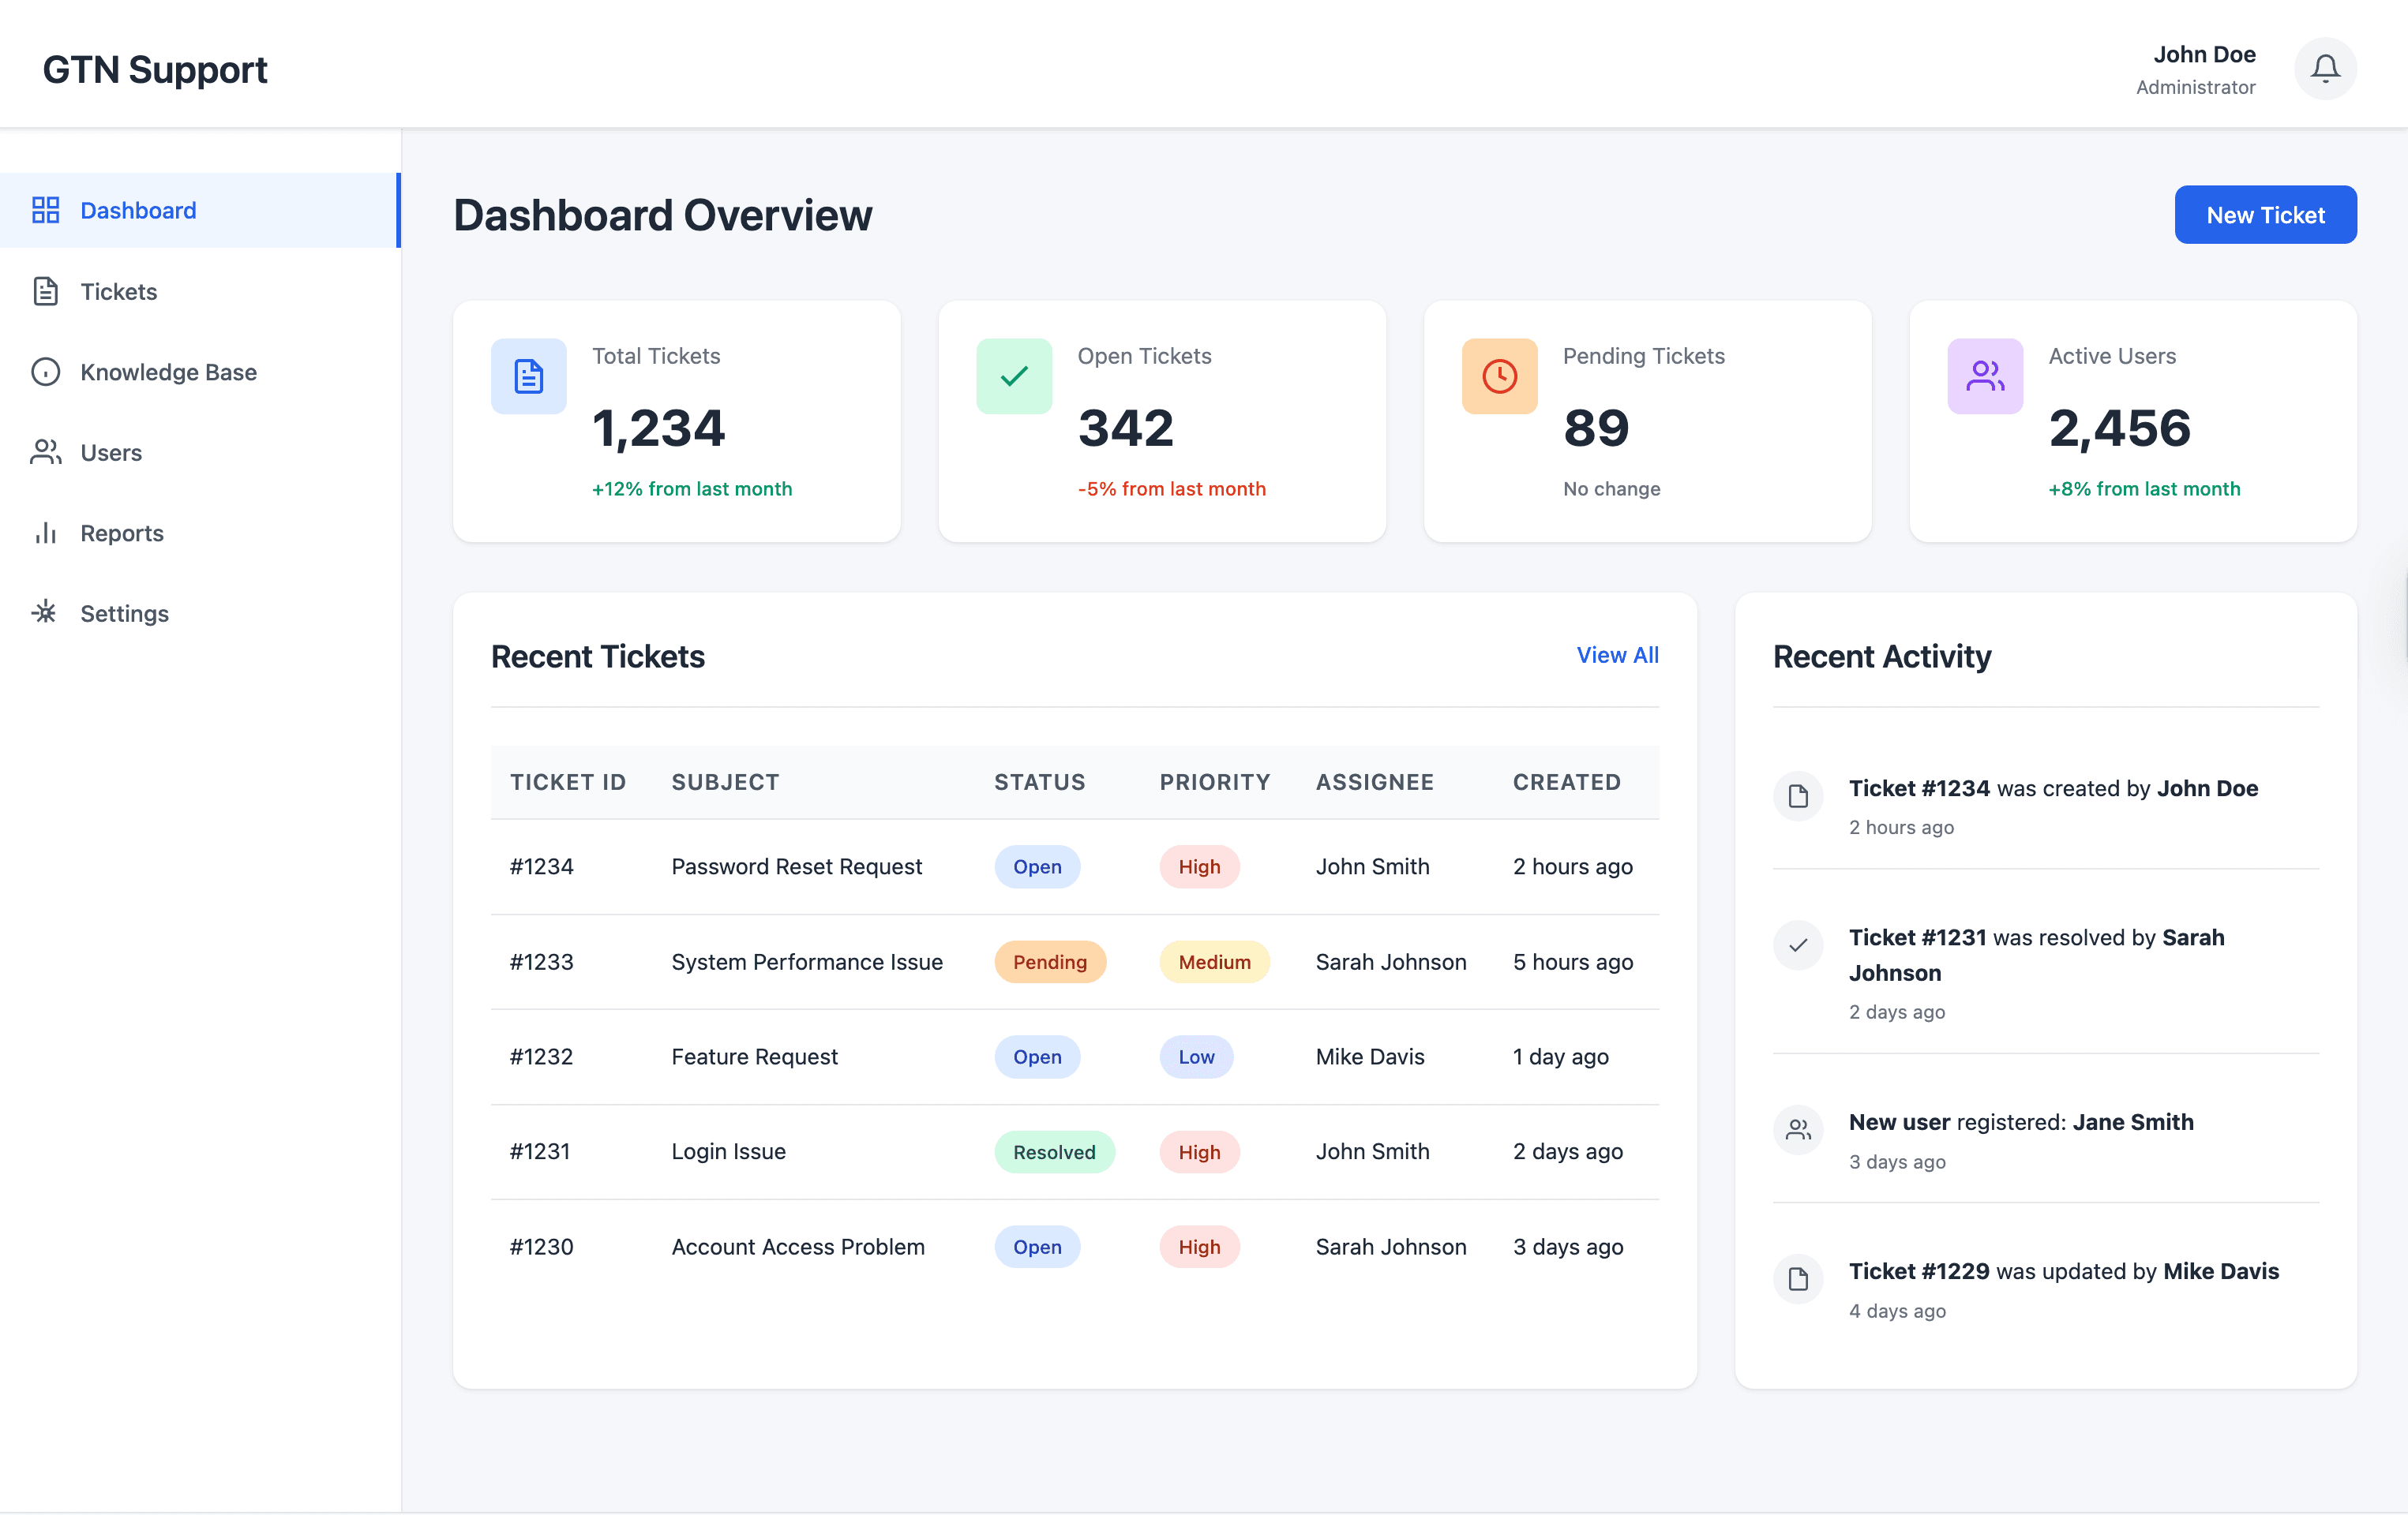Click ticket ID #1230
Screen dimensions: 2408x1515
541,1246
